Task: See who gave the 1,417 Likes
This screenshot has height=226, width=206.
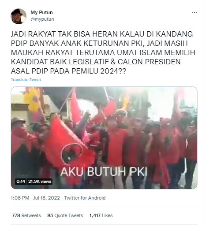Action: [101, 215]
